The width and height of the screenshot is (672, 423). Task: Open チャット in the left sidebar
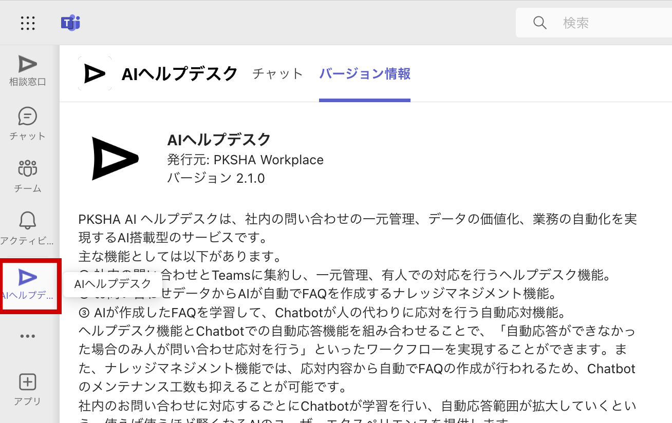click(x=28, y=124)
